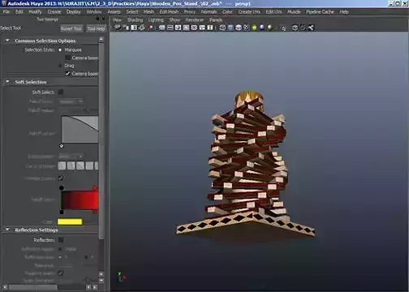Click the Reset Tool button
409x292 pixels.
point(71,28)
